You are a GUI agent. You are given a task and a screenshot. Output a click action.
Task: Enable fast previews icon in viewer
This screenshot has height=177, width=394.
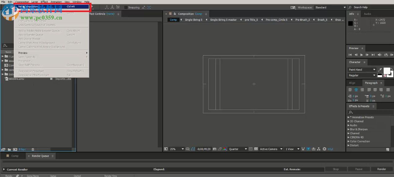309,149
